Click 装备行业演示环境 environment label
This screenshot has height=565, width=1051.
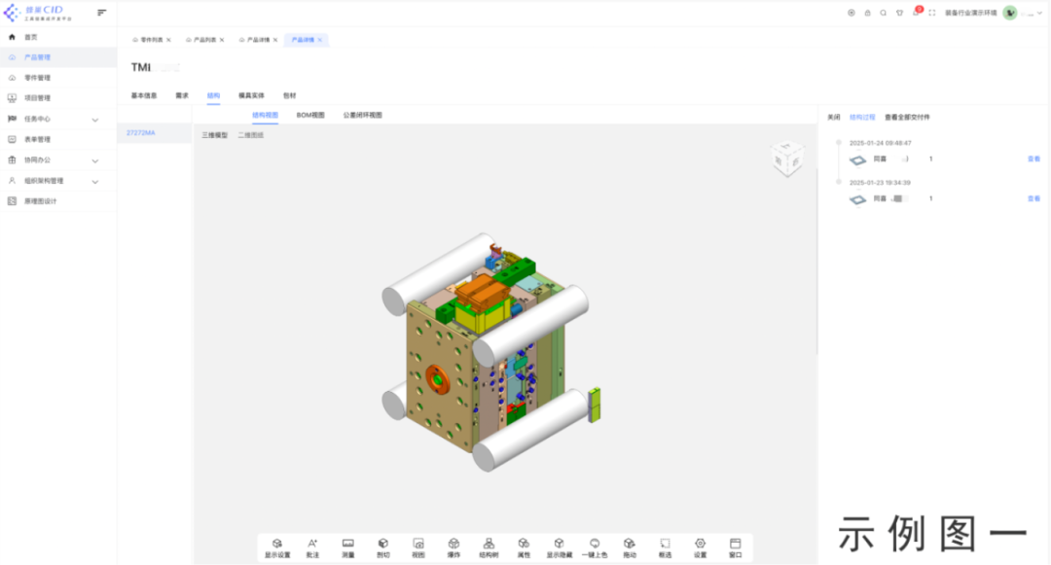point(970,13)
